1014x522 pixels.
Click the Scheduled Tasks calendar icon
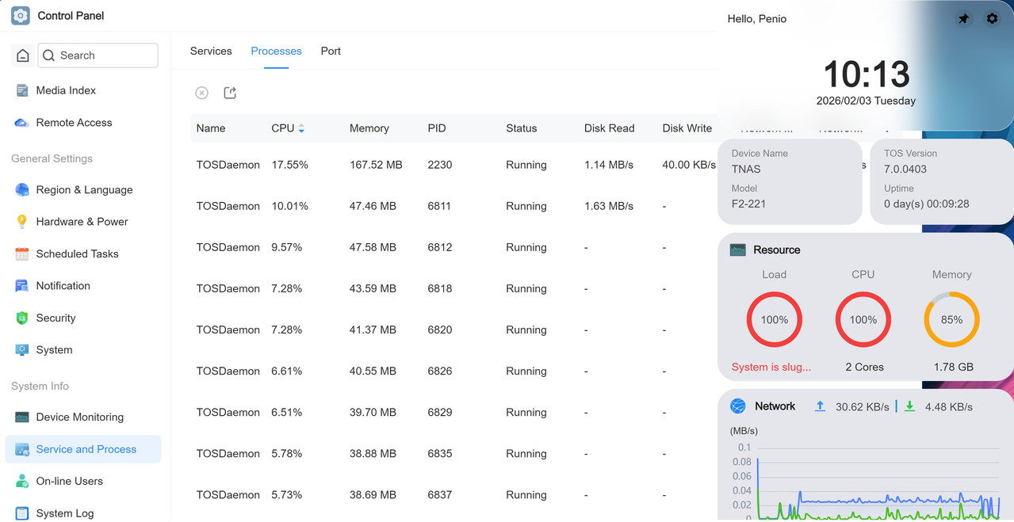22,254
